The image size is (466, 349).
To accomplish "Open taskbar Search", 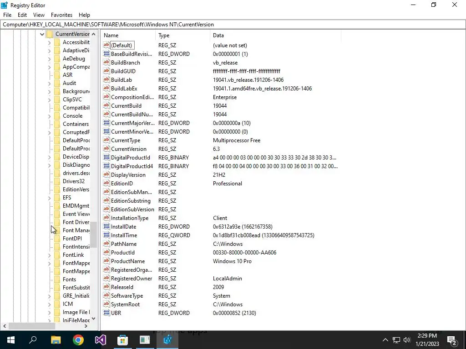I will (33, 340).
